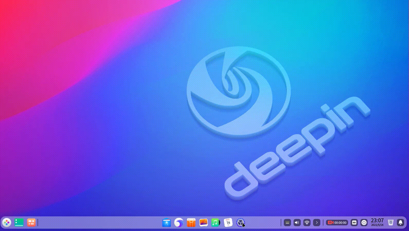Image resolution: width=409 pixels, height=231 pixels.
Task: Open the Trash from the dock
Action: pyautogui.click(x=391, y=223)
